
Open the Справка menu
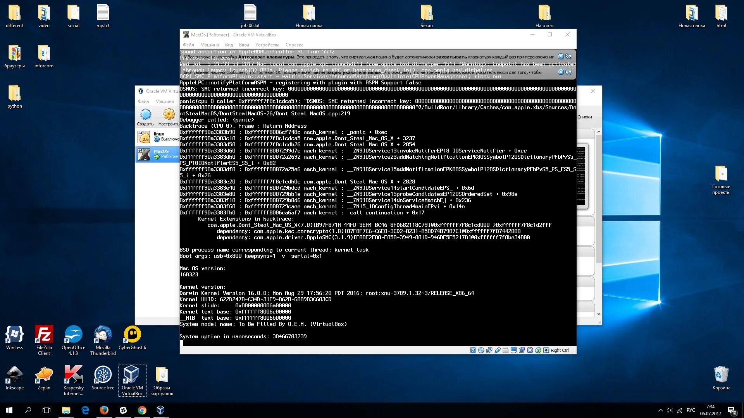click(294, 45)
